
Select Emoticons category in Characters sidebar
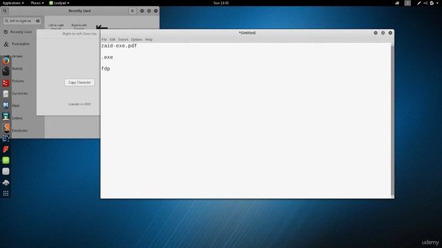point(19,130)
